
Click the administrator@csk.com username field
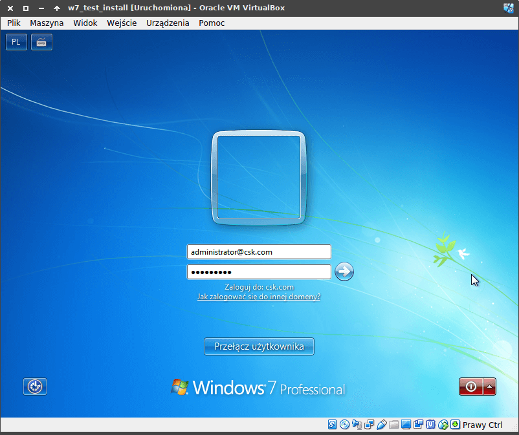tap(259, 252)
